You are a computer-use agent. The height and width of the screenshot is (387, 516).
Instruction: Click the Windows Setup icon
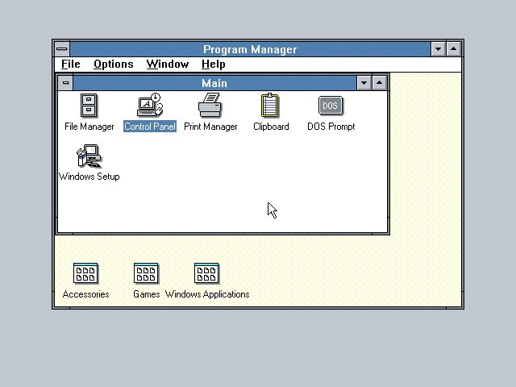[x=89, y=156]
